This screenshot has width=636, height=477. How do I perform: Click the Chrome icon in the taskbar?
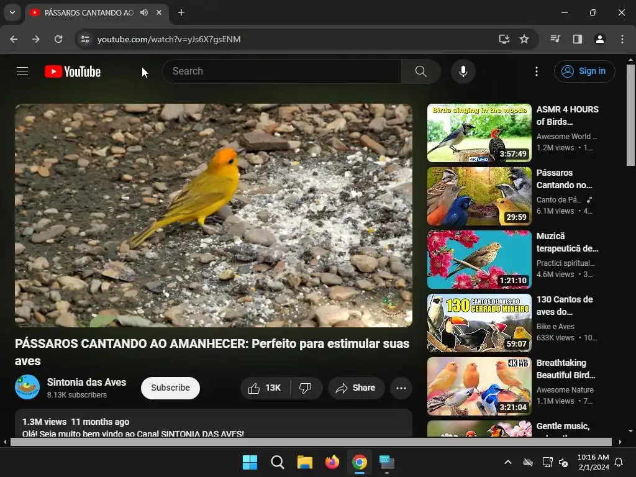point(360,462)
